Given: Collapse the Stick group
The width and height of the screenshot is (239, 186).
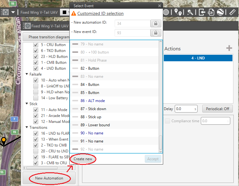Looking at the screenshot, I should (27, 104).
